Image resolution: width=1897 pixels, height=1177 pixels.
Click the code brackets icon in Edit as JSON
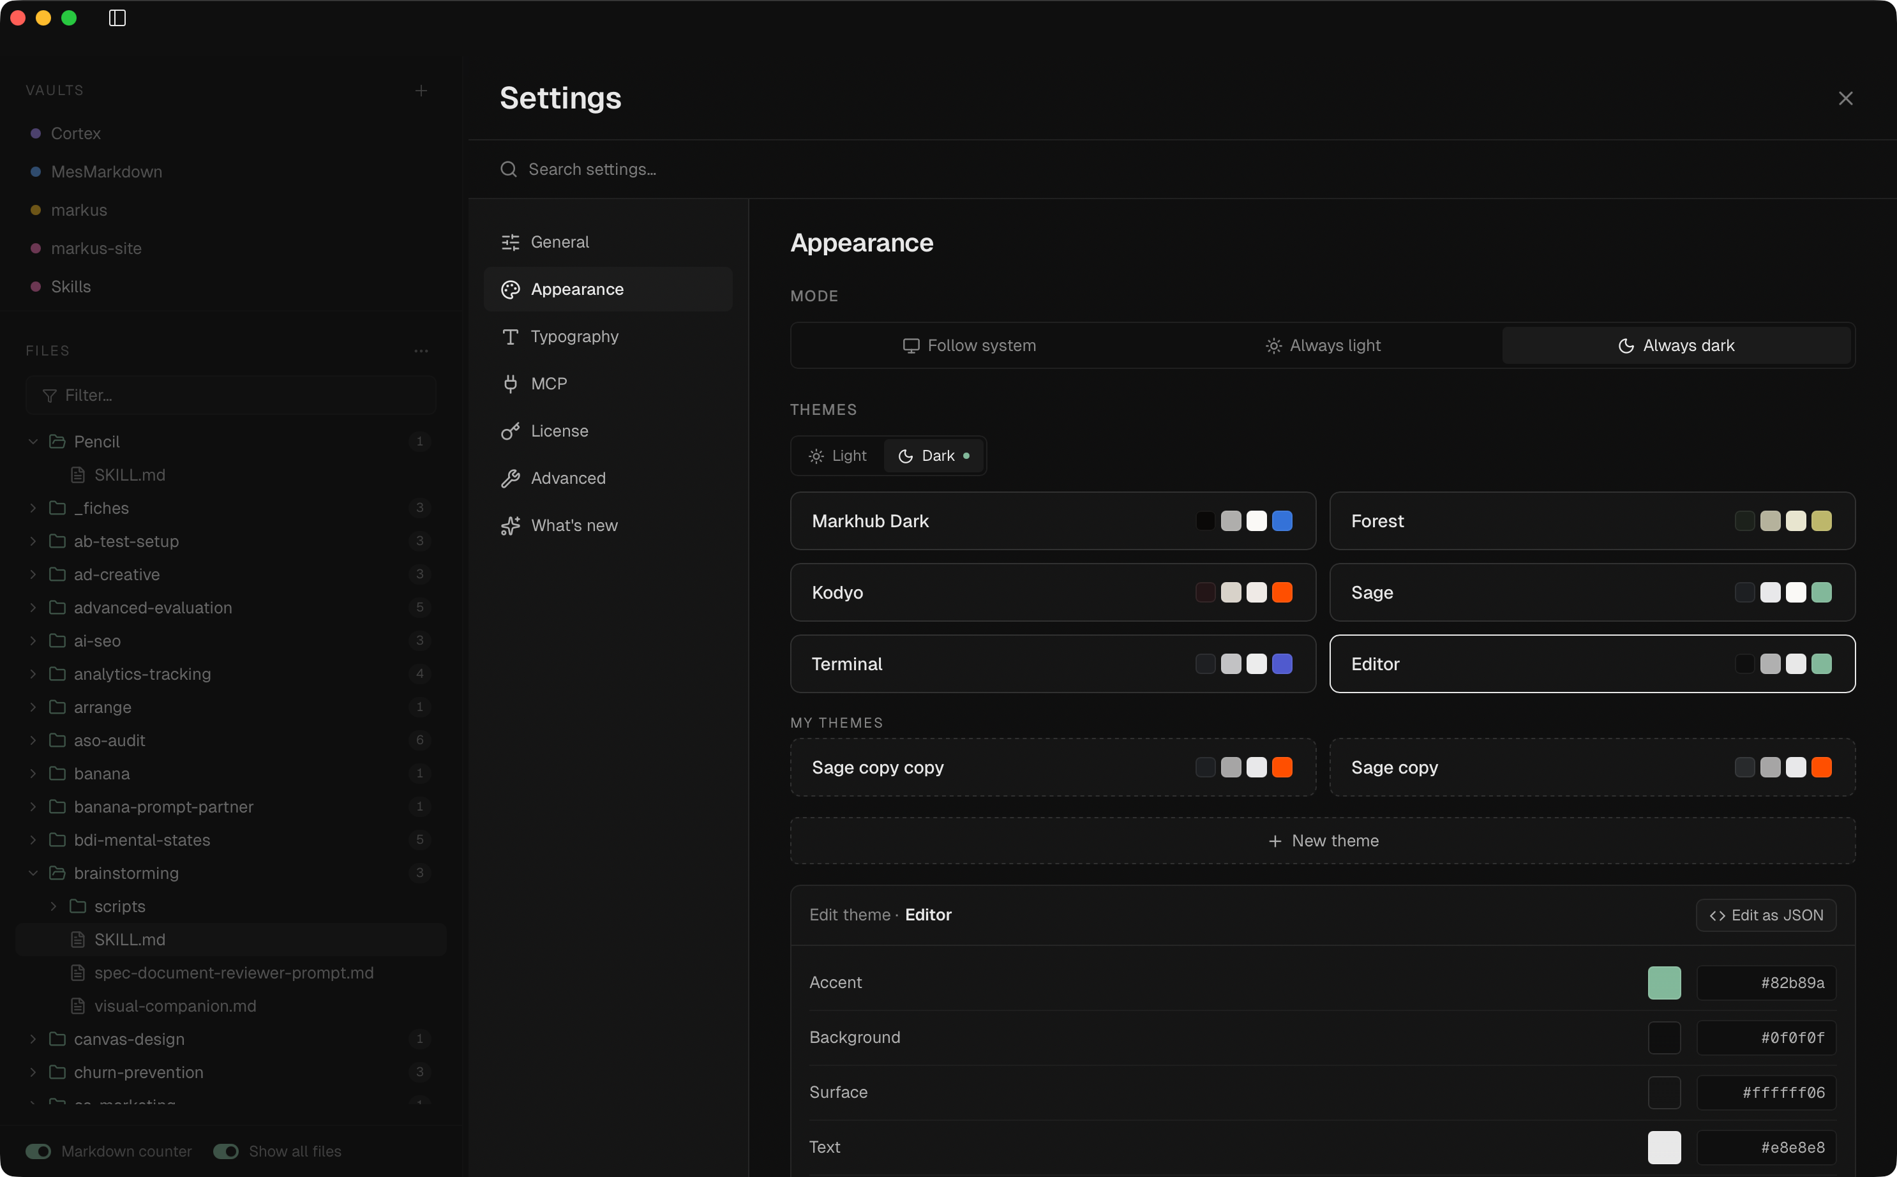point(1717,915)
